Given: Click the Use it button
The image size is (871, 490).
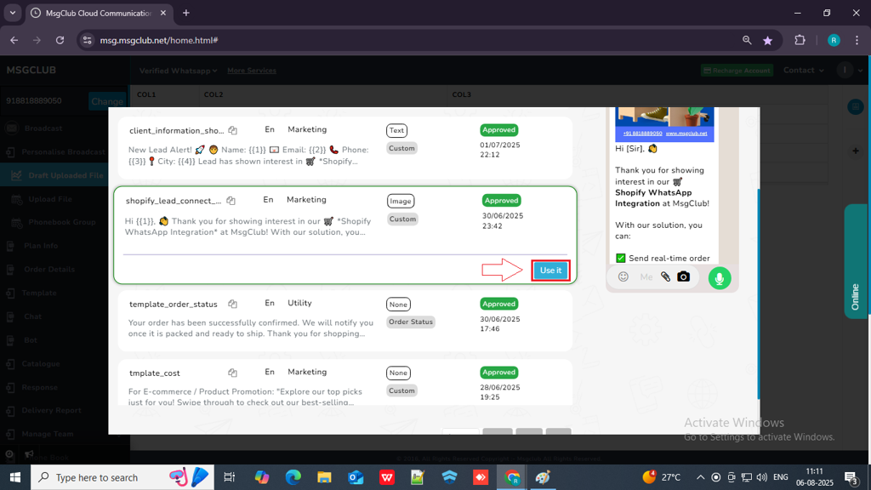Looking at the screenshot, I should [x=550, y=270].
